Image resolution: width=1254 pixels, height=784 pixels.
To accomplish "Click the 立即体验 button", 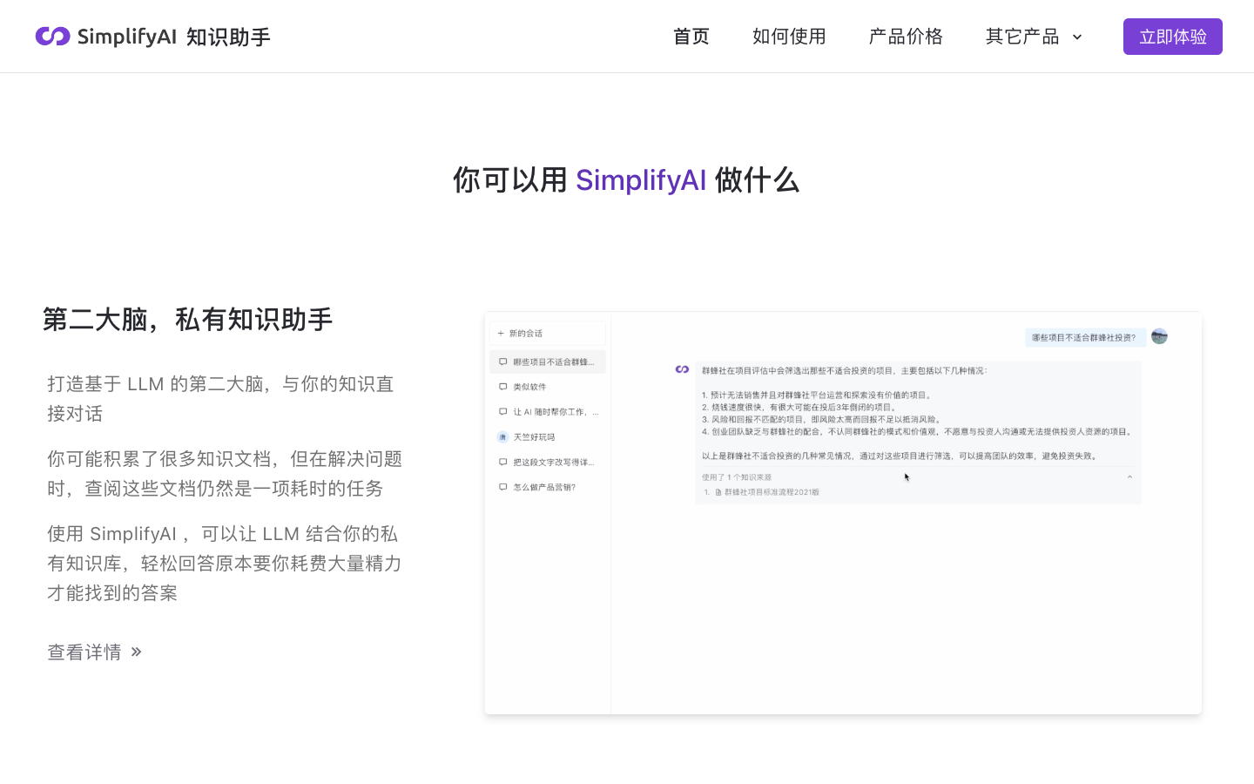I will coord(1173,37).
